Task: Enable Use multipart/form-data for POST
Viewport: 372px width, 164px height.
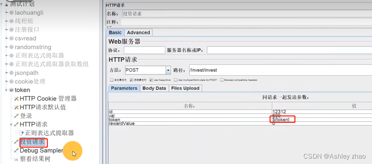Action: (176, 80)
